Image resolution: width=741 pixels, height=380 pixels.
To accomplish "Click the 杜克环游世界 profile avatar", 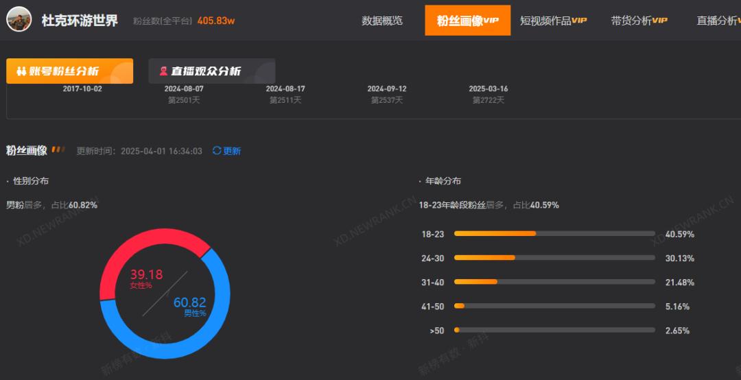I will (19, 19).
